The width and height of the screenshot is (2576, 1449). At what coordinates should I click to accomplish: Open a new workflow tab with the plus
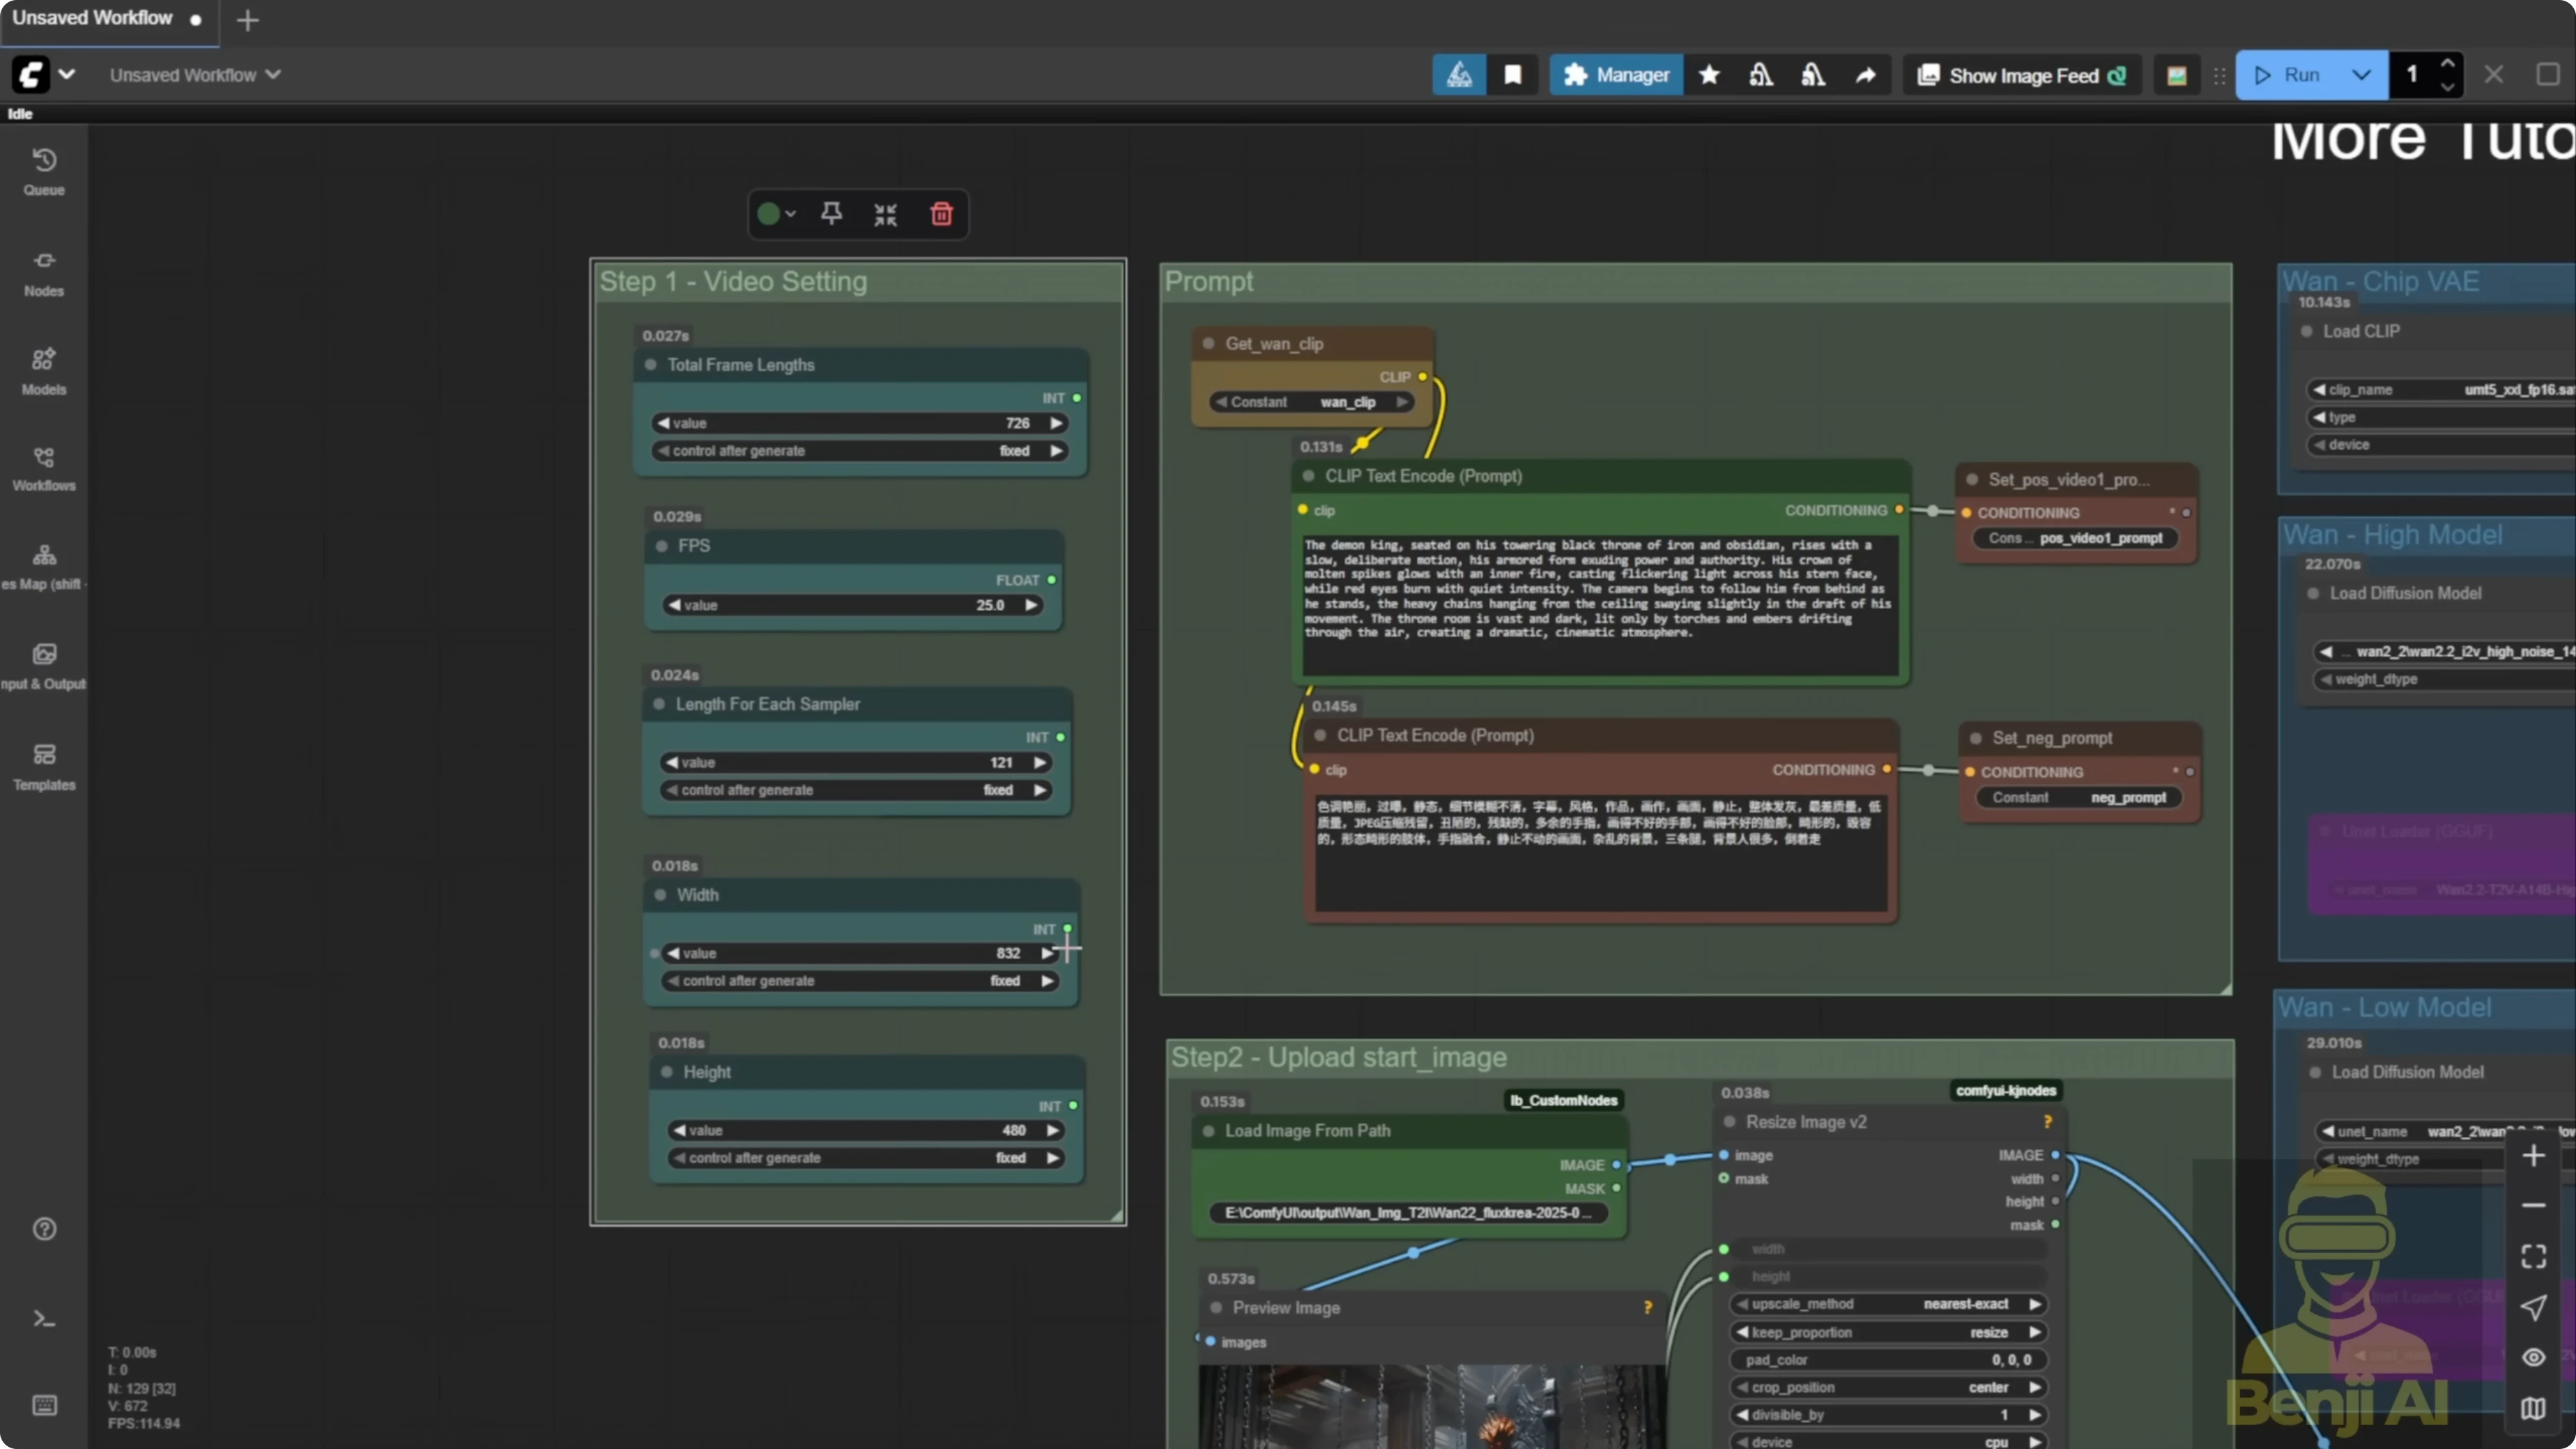(x=247, y=20)
